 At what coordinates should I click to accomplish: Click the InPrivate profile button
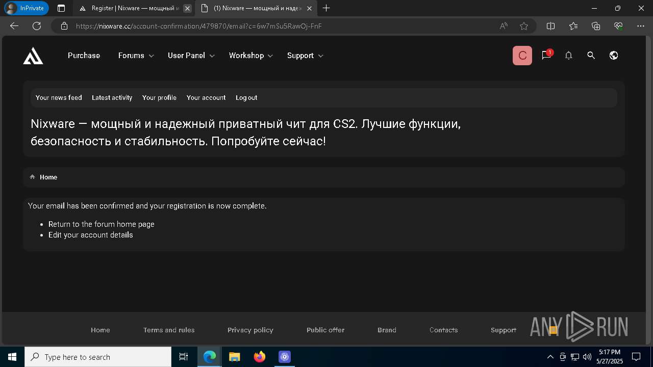(x=27, y=8)
